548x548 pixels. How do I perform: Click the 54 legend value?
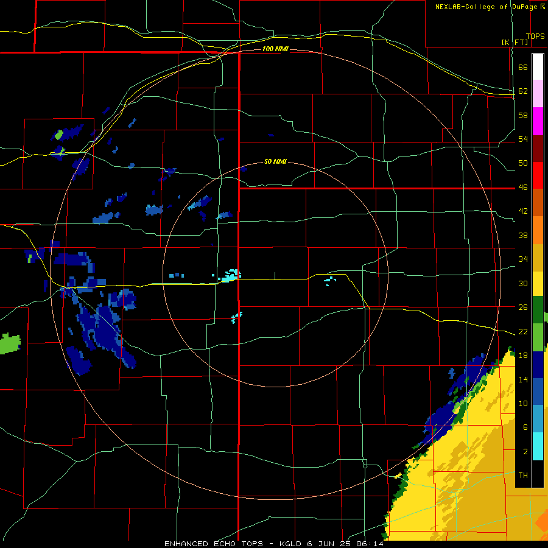point(523,139)
